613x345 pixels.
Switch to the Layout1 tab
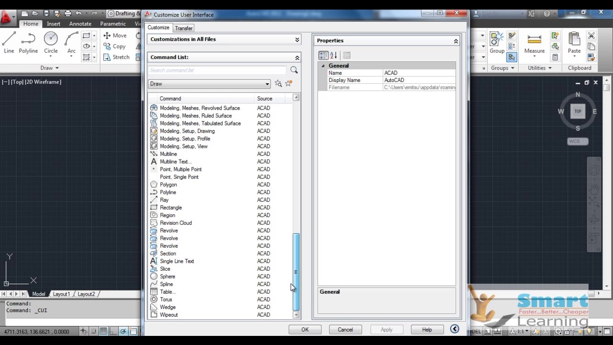(x=61, y=294)
